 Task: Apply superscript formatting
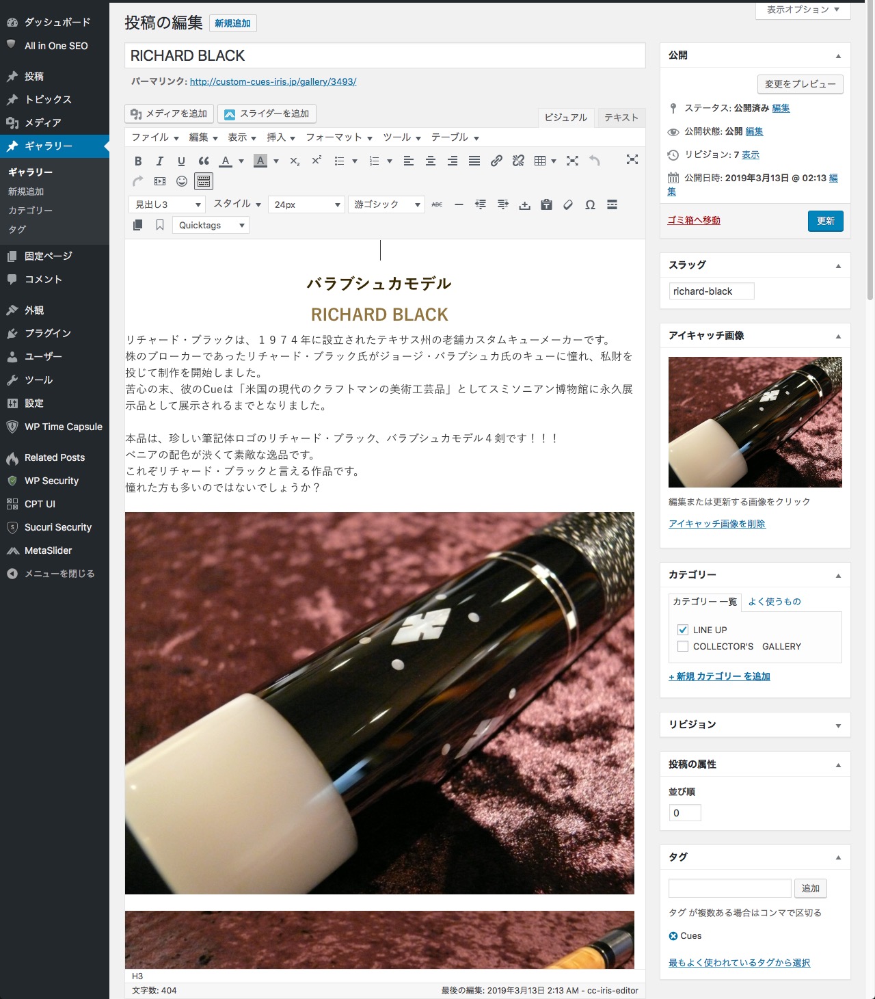tap(317, 161)
